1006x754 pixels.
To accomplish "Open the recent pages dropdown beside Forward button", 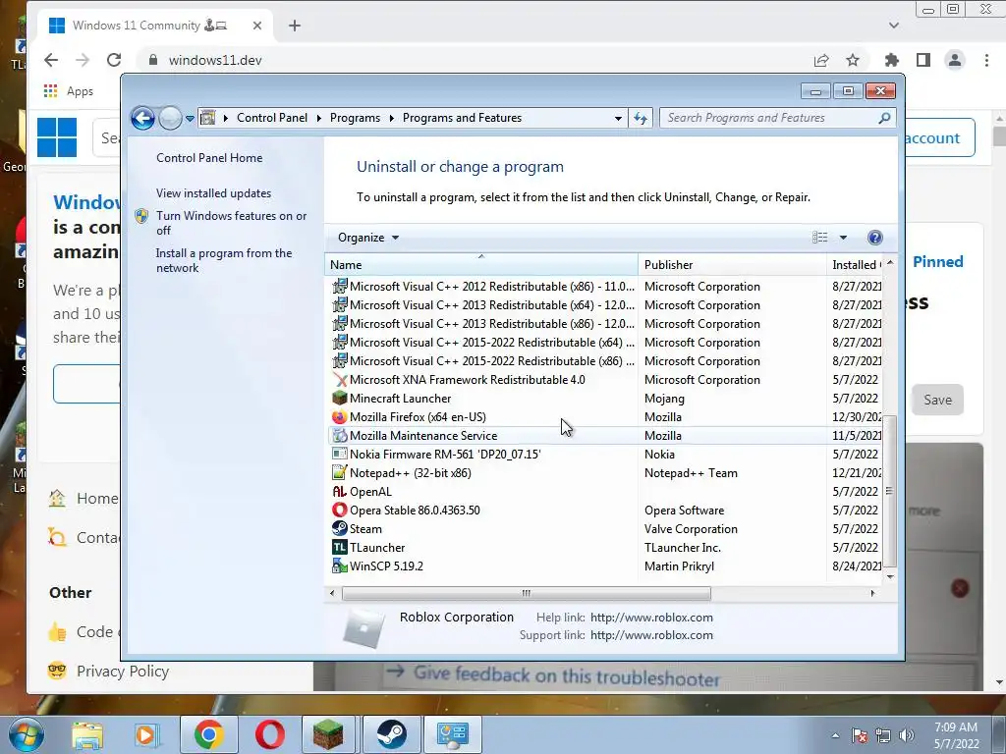I will tap(190, 118).
